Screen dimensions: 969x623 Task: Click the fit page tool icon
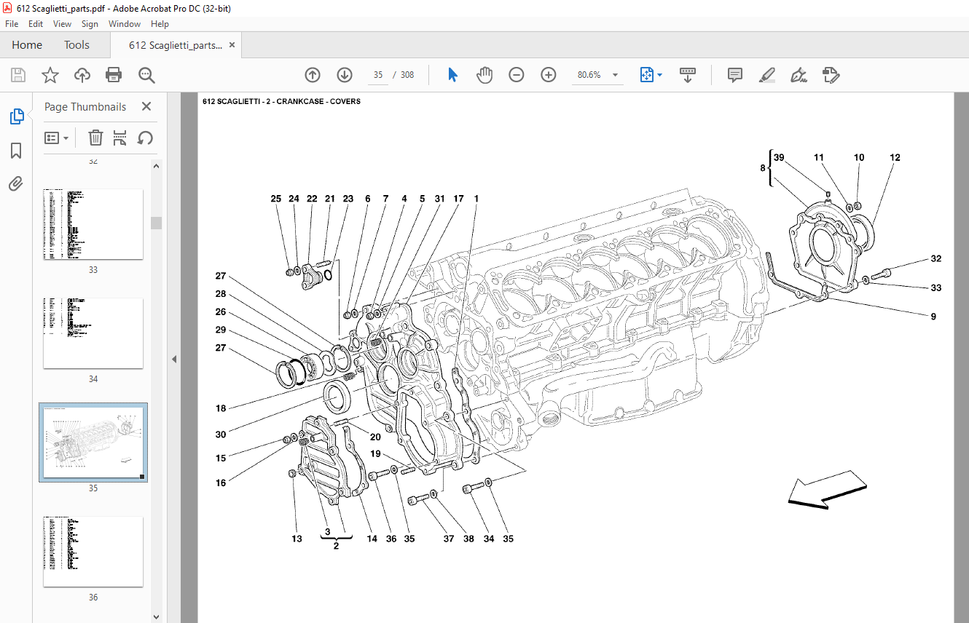point(647,75)
